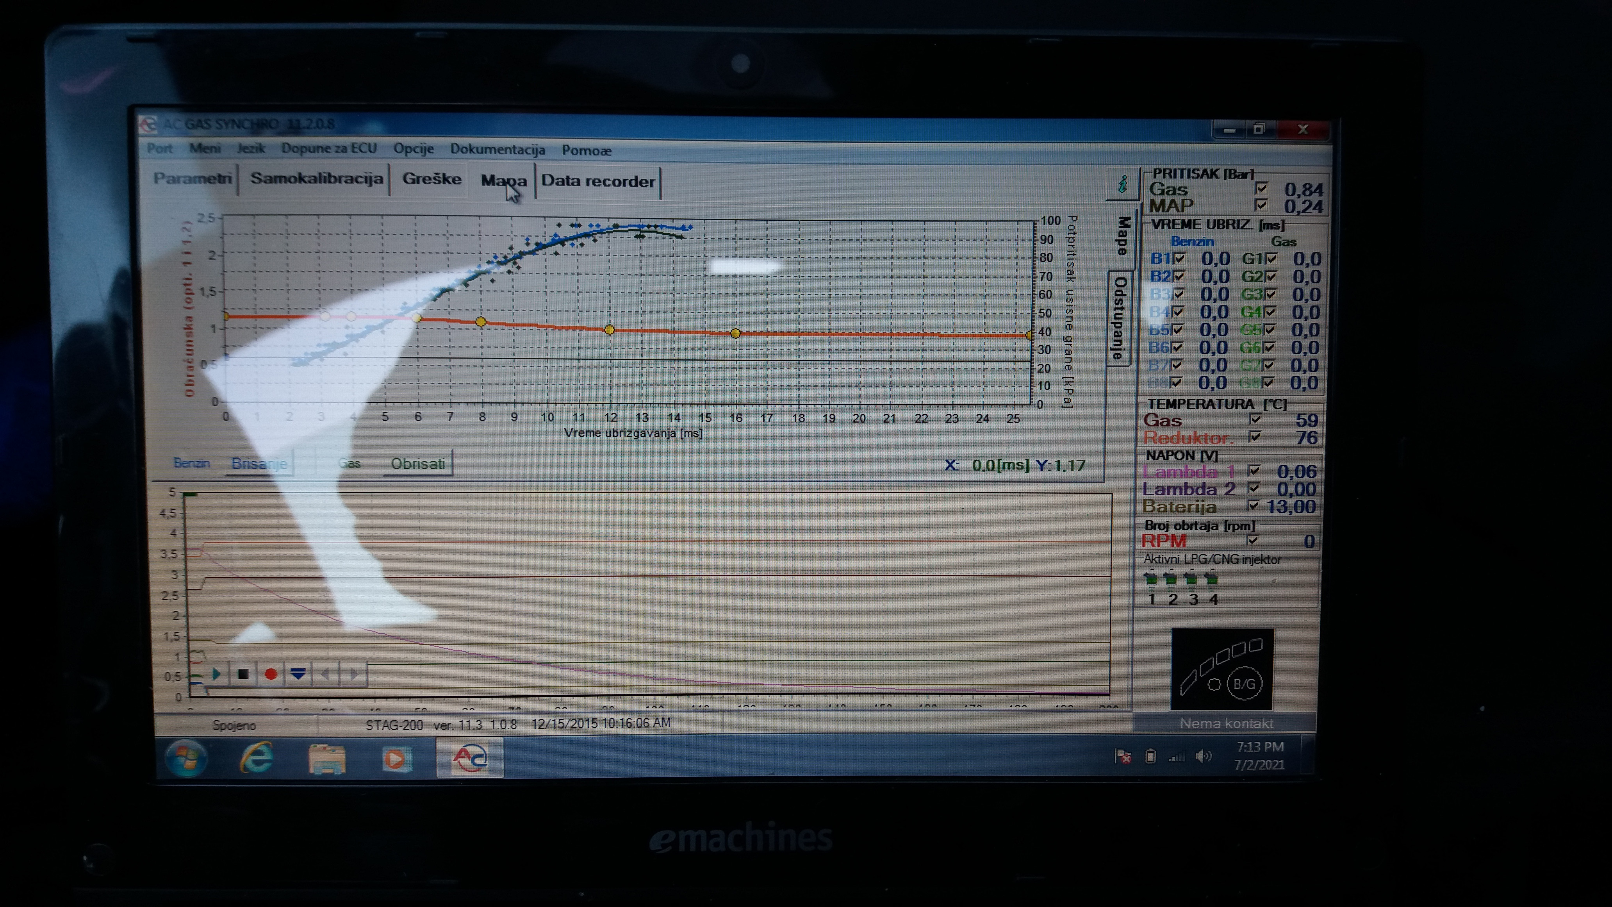Click the stop recorder icon

point(243,674)
